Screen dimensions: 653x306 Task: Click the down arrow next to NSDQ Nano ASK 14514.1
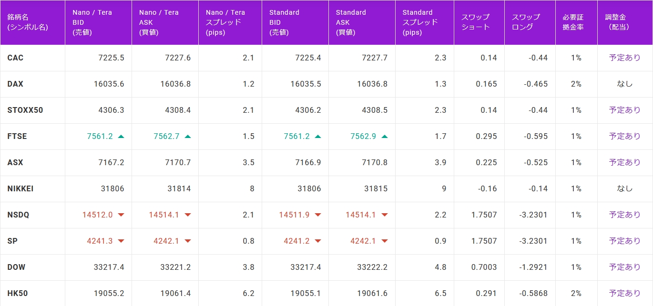(188, 215)
